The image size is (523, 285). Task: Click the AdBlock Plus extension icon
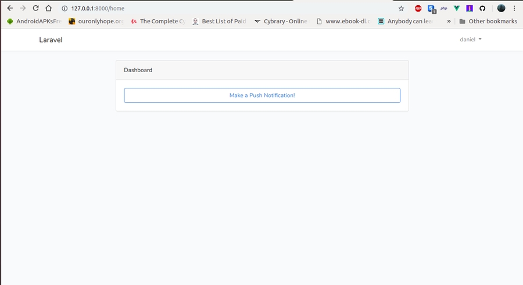pyautogui.click(x=418, y=9)
